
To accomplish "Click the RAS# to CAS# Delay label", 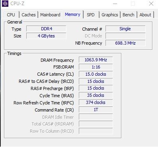I will (x=46, y=81).
